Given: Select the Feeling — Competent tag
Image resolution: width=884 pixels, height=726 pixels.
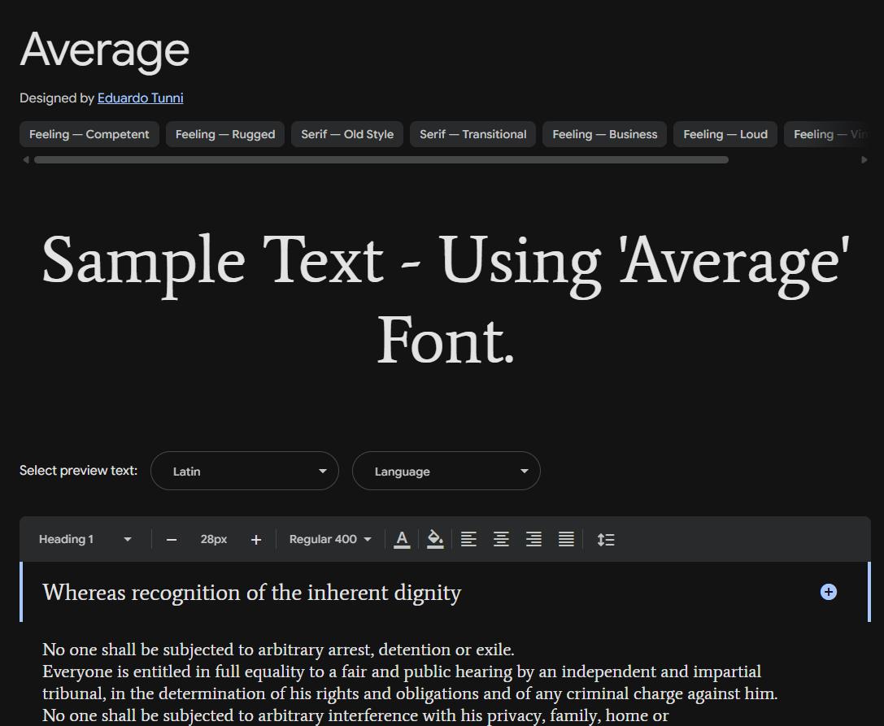Looking at the screenshot, I should 89,134.
